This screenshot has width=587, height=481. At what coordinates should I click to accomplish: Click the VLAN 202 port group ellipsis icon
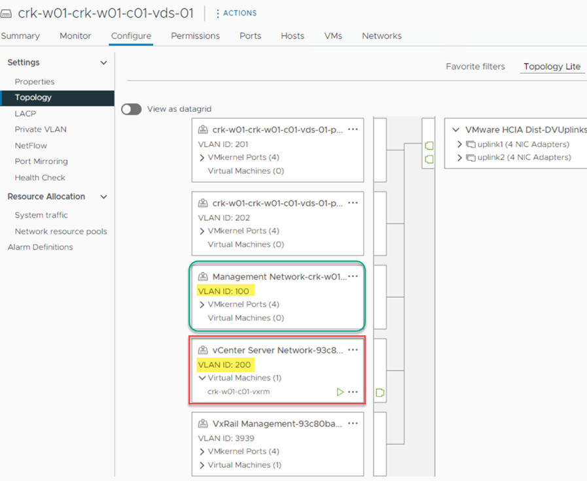353,203
